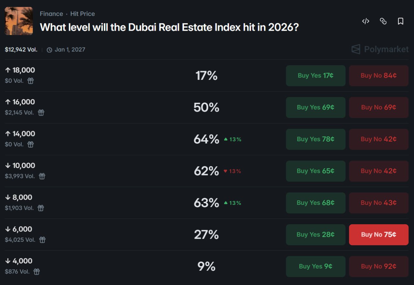Click the Polymarket logo

point(380,49)
